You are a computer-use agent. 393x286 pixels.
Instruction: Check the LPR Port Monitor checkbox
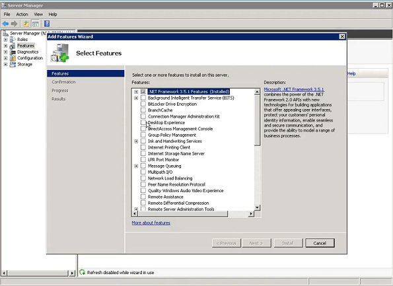(x=143, y=160)
